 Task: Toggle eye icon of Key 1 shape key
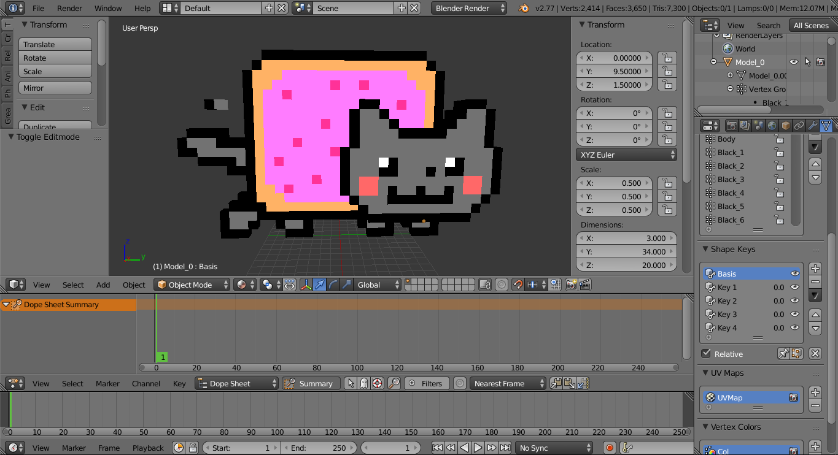[x=795, y=287]
